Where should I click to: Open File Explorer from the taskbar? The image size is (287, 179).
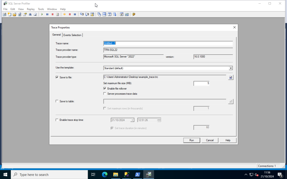click(x=115, y=175)
